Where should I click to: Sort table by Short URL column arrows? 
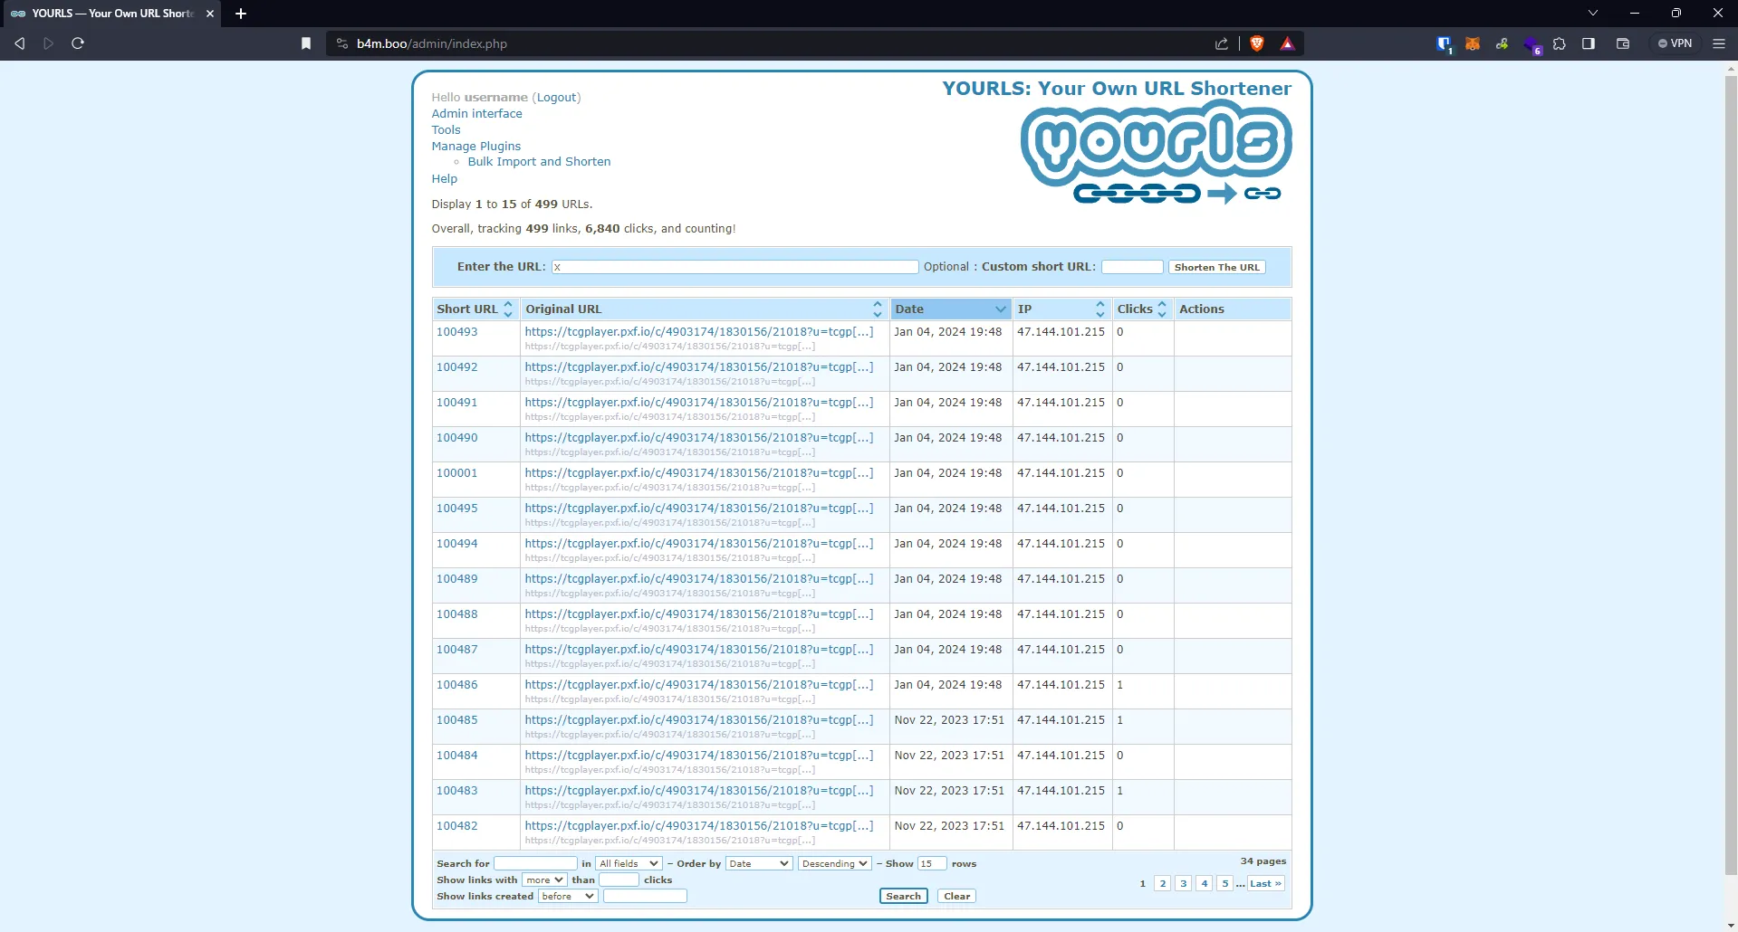508,309
